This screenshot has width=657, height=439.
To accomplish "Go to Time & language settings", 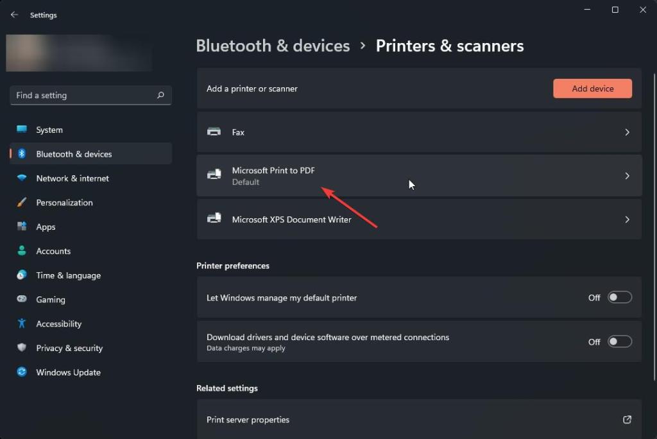I will (x=68, y=275).
